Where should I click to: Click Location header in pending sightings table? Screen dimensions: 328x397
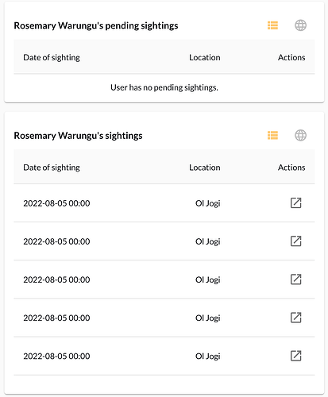click(205, 57)
